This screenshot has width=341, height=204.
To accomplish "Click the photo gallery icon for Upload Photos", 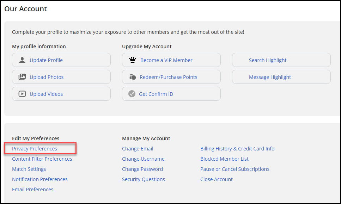I will click(22, 77).
